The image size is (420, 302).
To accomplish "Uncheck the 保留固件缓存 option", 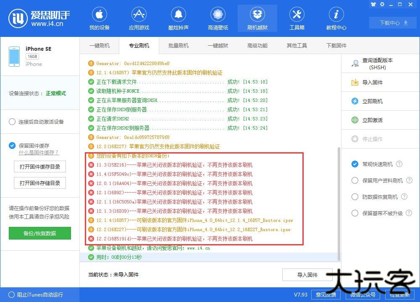I will (12, 146).
